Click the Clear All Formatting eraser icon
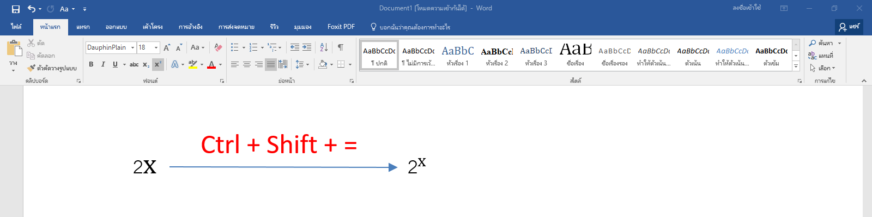This screenshot has width=872, height=217. pos(218,47)
